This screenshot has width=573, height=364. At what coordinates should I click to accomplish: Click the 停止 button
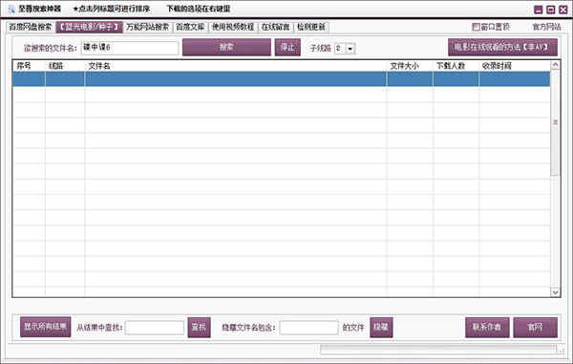[287, 47]
